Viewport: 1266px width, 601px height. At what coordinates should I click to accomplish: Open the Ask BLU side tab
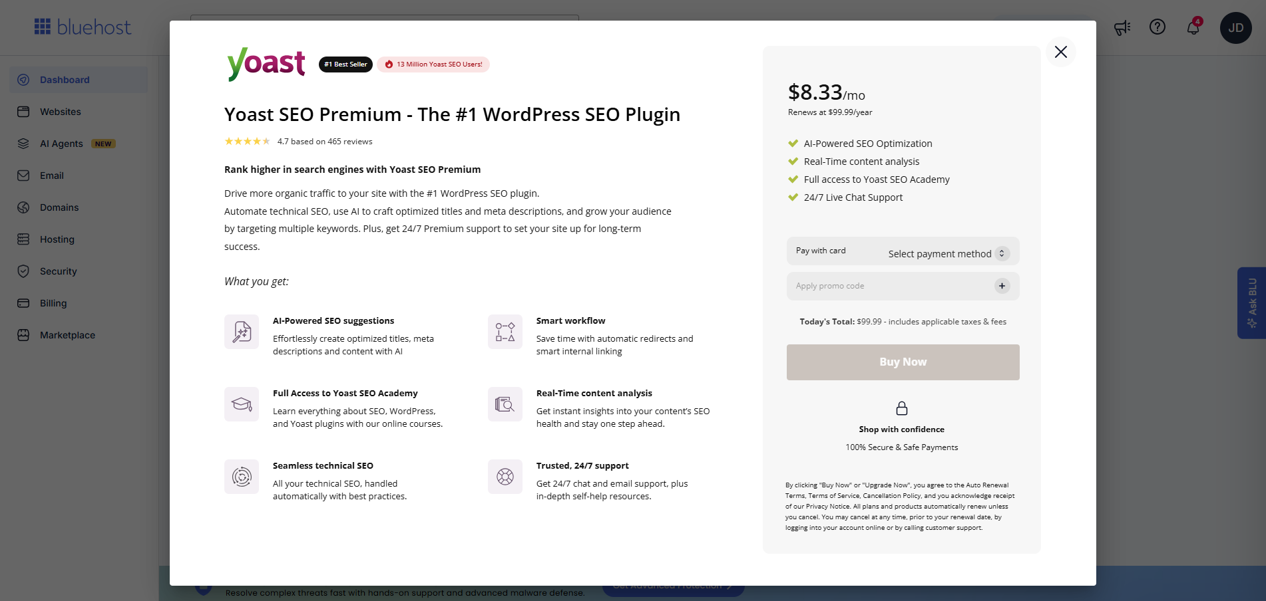pos(1251,303)
